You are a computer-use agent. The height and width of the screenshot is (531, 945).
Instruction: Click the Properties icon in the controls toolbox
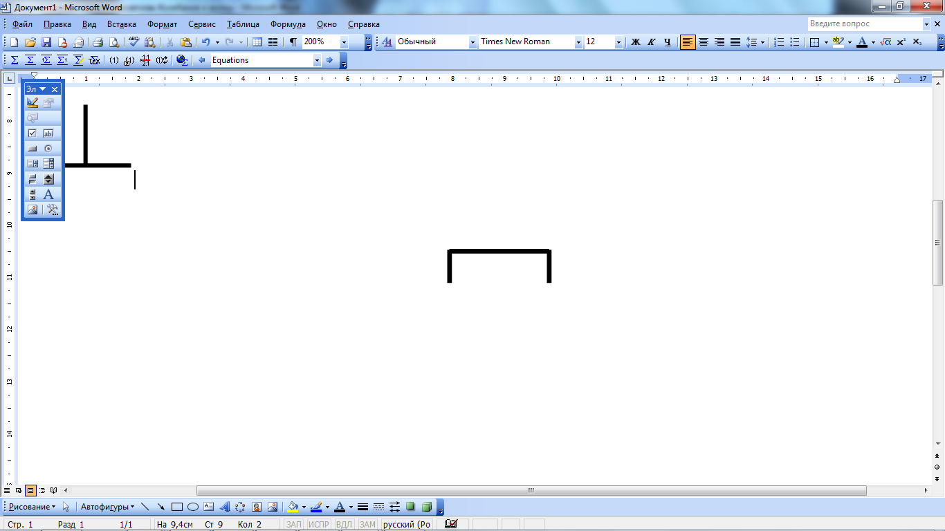pyautogui.click(x=48, y=103)
